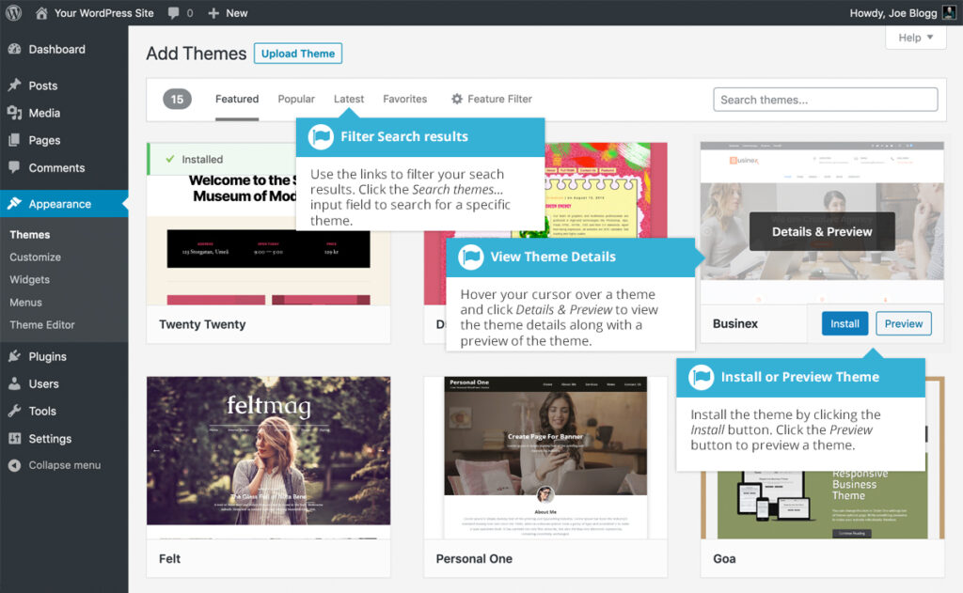Click the Appearance paintbrush icon
963x593 pixels.
(x=15, y=203)
